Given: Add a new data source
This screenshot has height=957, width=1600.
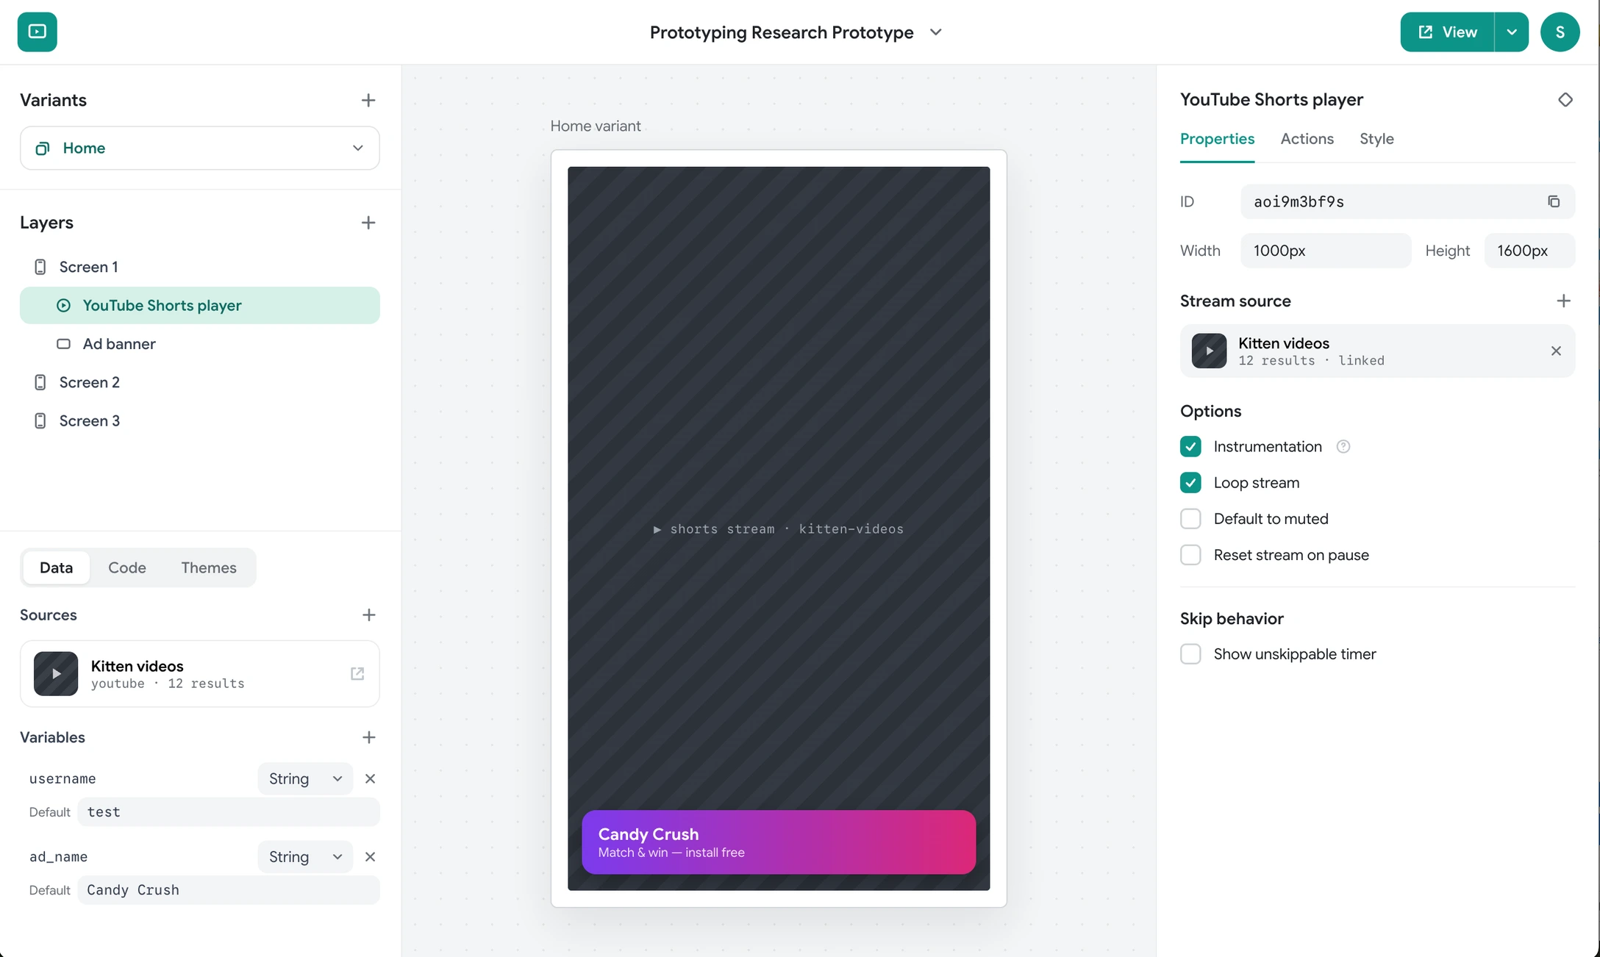Looking at the screenshot, I should click(368, 615).
